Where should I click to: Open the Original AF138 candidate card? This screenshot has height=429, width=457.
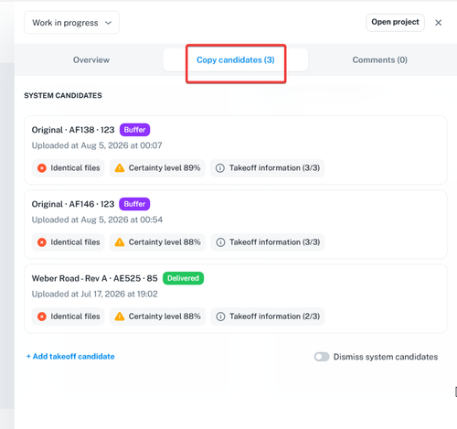coord(236,150)
